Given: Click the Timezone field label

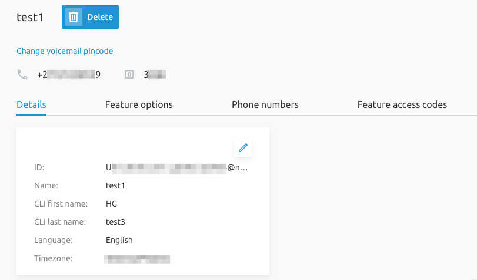Looking at the screenshot, I should click(x=53, y=258).
